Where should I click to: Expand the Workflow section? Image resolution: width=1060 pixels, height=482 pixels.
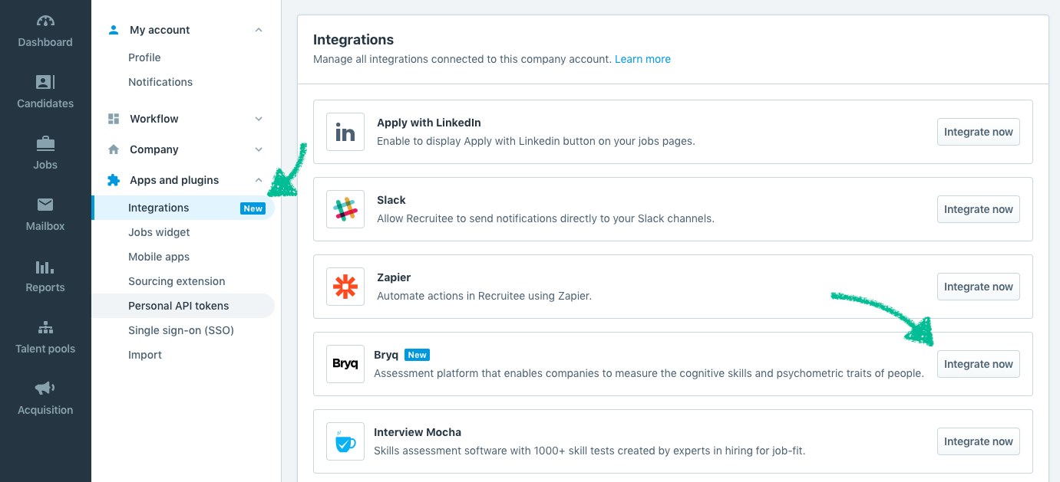[x=259, y=119]
